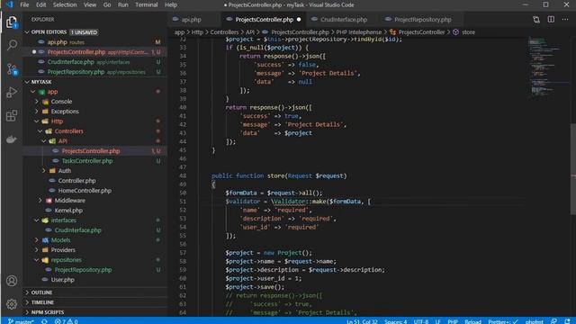Screen dimensions: 576x324
Task: Click the VS Code logo icon
Action: [9, 4]
